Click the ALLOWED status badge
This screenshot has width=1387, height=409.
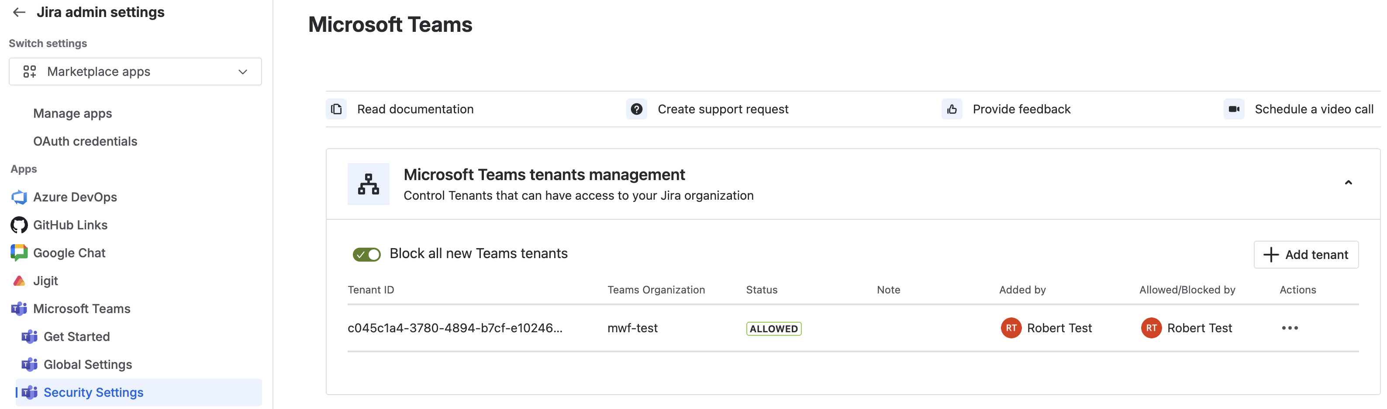(773, 328)
